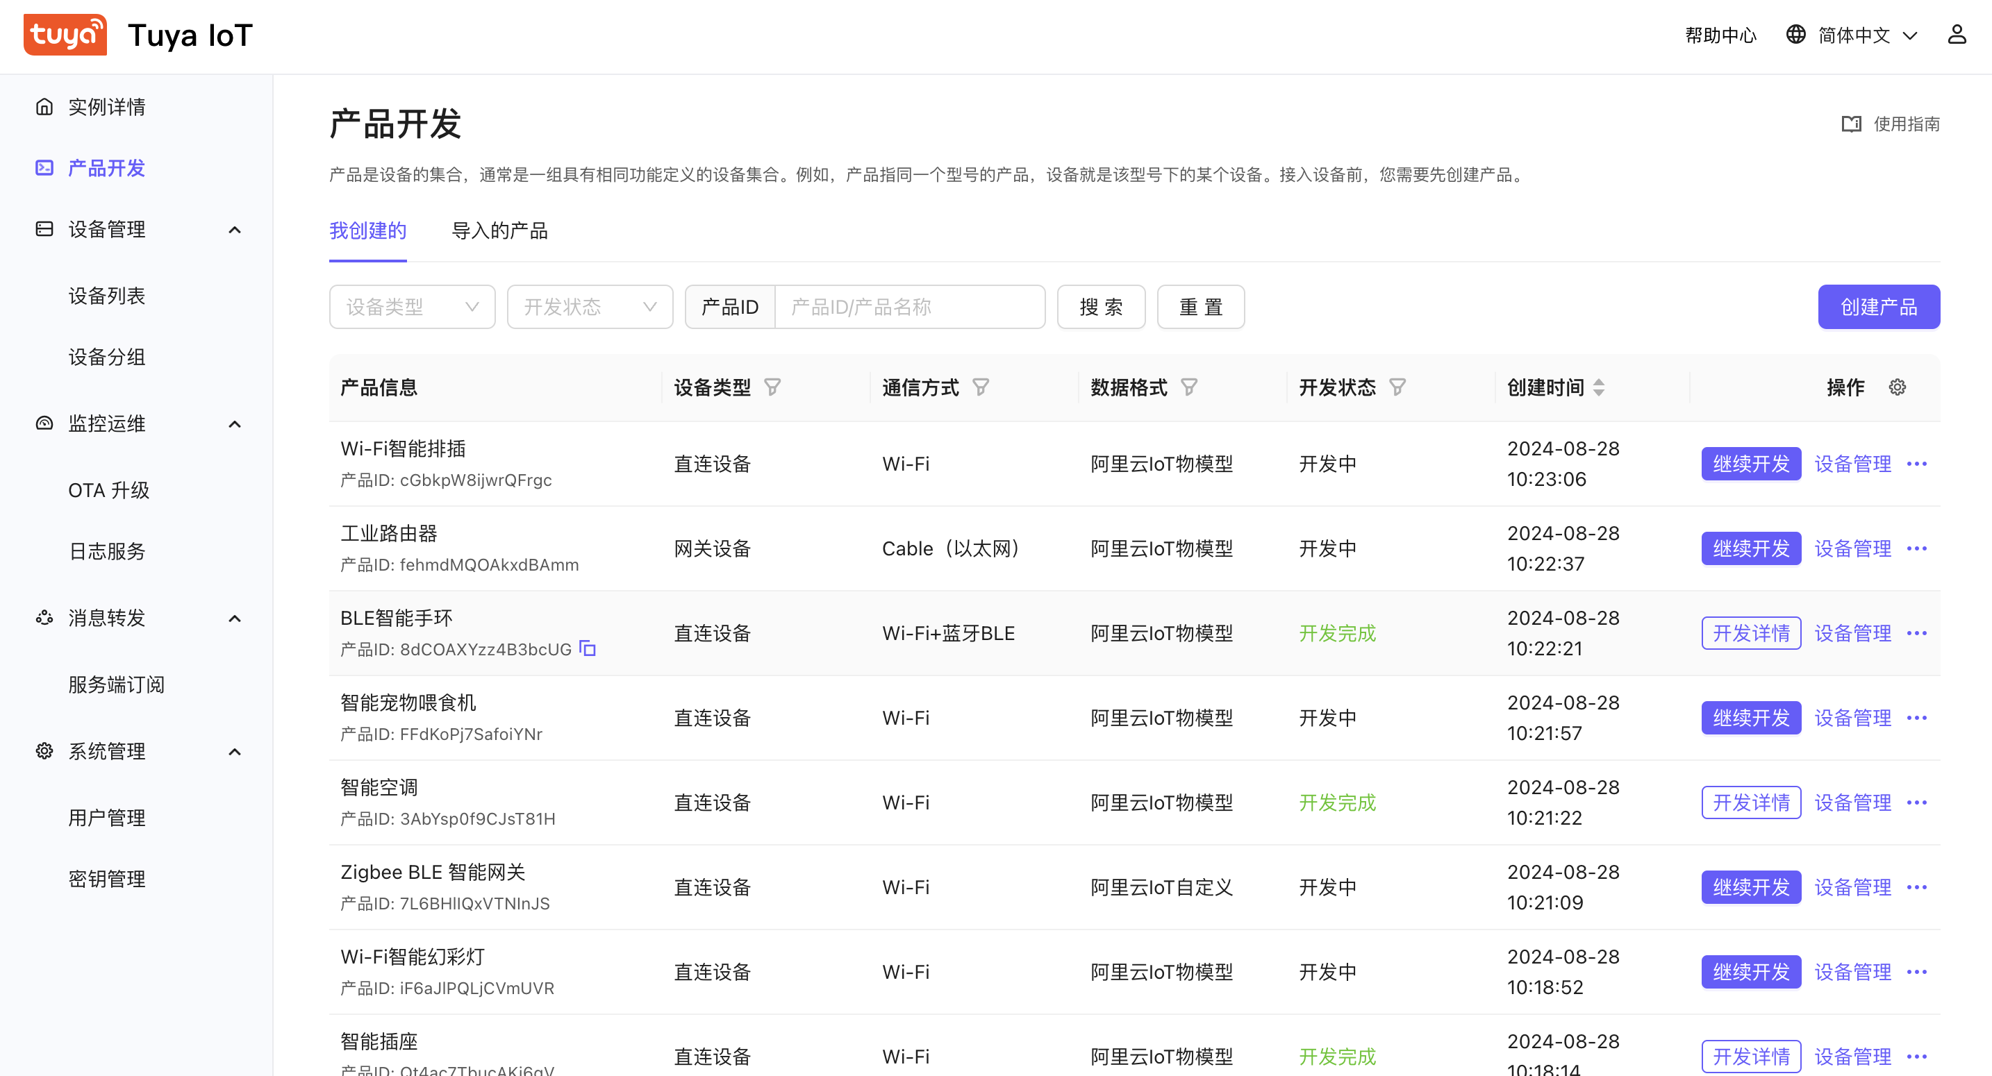Open more actions for 工业路由器 row

coord(1917,549)
